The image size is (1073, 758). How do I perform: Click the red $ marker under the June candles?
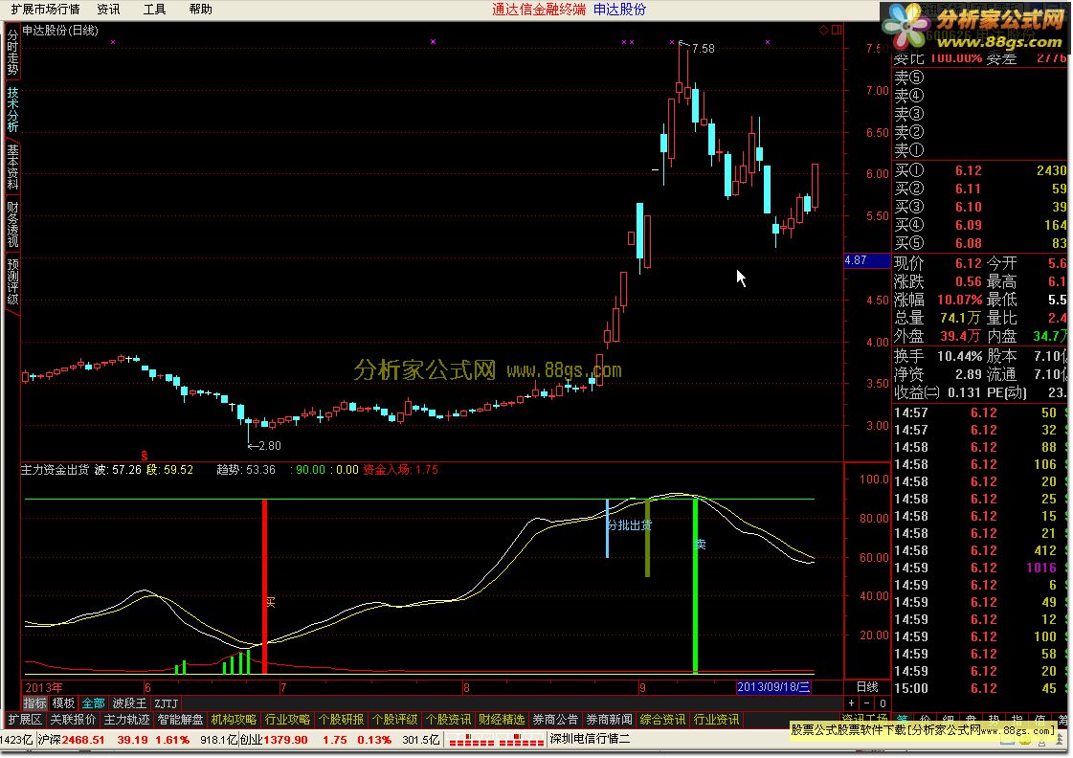point(145,455)
